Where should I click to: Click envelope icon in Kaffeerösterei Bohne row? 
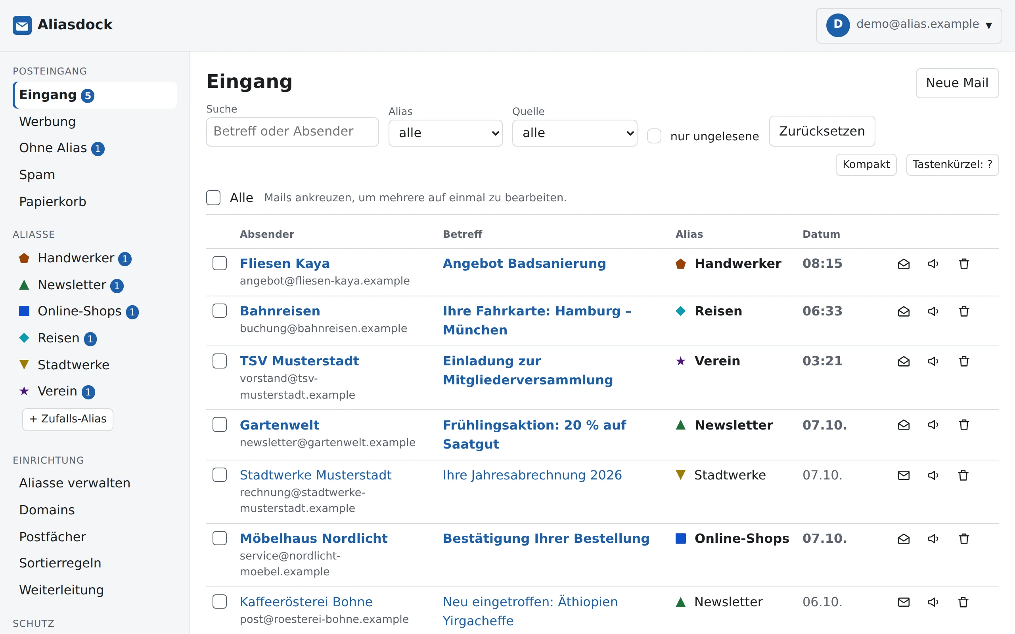(x=904, y=602)
